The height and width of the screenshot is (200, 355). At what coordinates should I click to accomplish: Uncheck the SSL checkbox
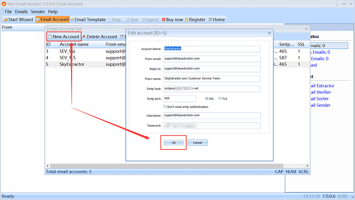[207, 99]
